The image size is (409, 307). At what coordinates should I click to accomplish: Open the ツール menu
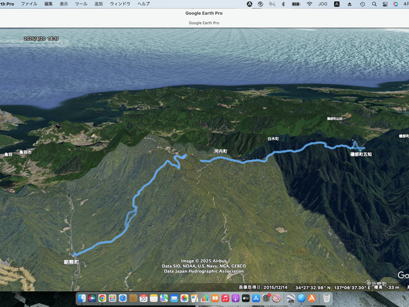81,4
